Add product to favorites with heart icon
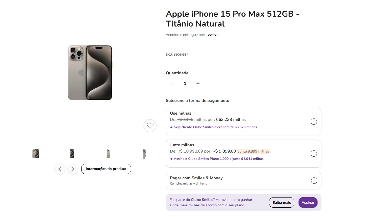Screen dimensions: 385x217 pos(150,126)
